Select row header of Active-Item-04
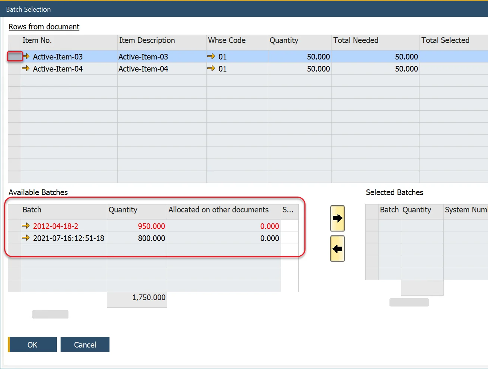Viewport: 488px width, 369px height. point(15,69)
